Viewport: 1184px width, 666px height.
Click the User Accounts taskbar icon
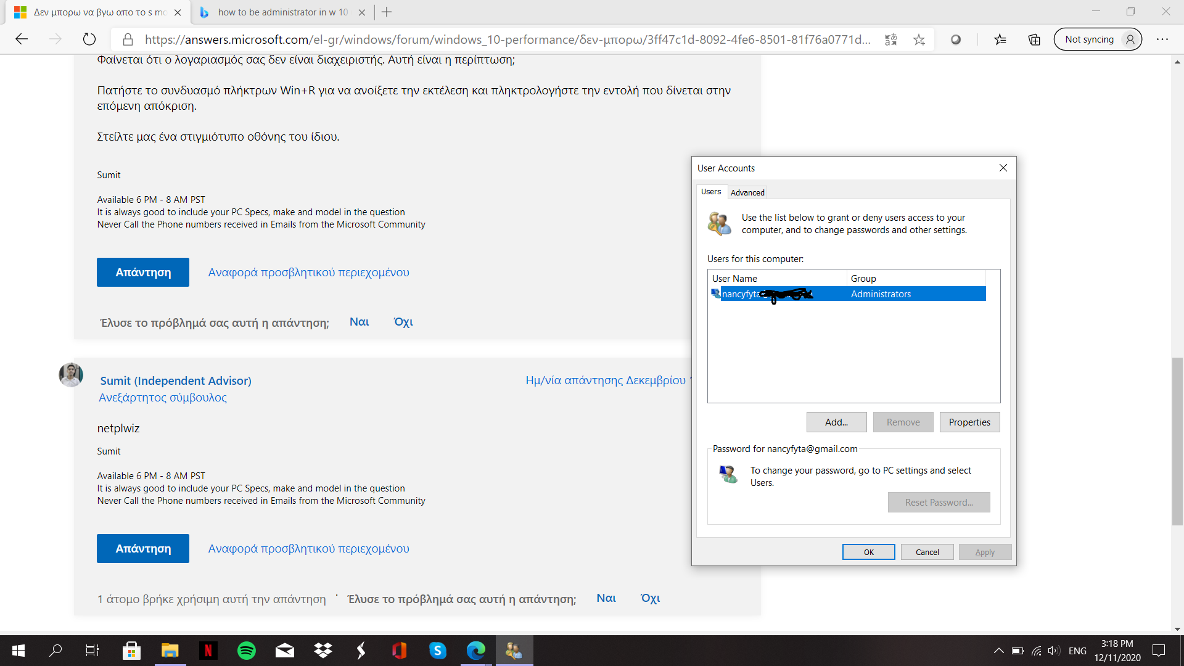coord(514,651)
